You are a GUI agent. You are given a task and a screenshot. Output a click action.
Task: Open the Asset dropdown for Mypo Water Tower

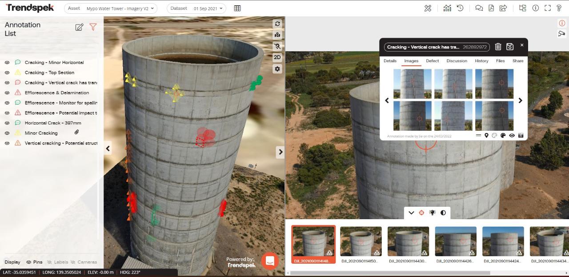click(x=111, y=8)
